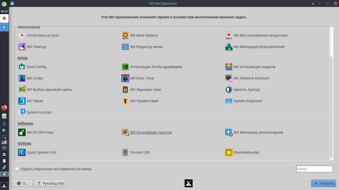Open the clipboard manager tray icon
This screenshot has height=190, width=339.
4,161
